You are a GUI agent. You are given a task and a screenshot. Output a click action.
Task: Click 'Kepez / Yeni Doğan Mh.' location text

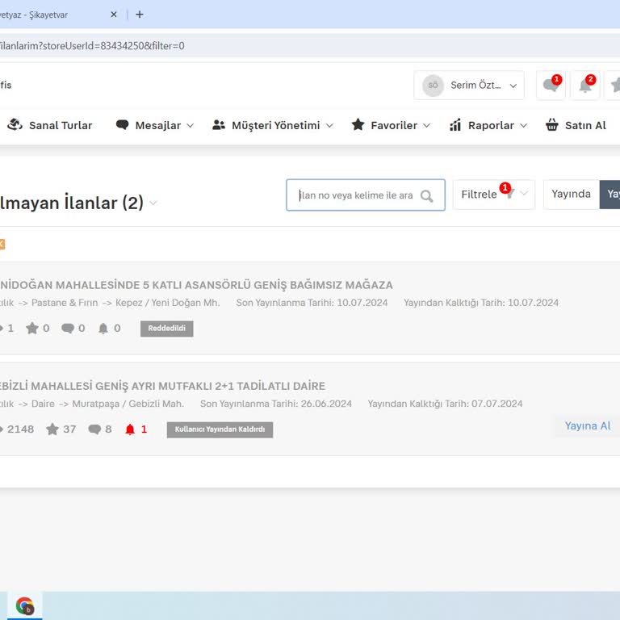coord(168,303)
